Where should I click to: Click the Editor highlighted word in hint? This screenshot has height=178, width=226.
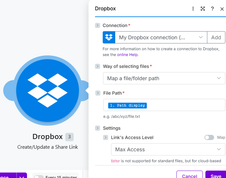[x=115, y=161]
